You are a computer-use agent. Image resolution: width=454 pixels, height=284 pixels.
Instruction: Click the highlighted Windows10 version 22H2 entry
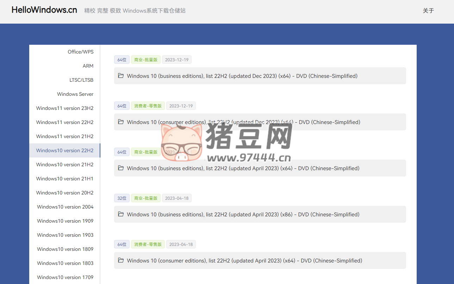[65, 150]
